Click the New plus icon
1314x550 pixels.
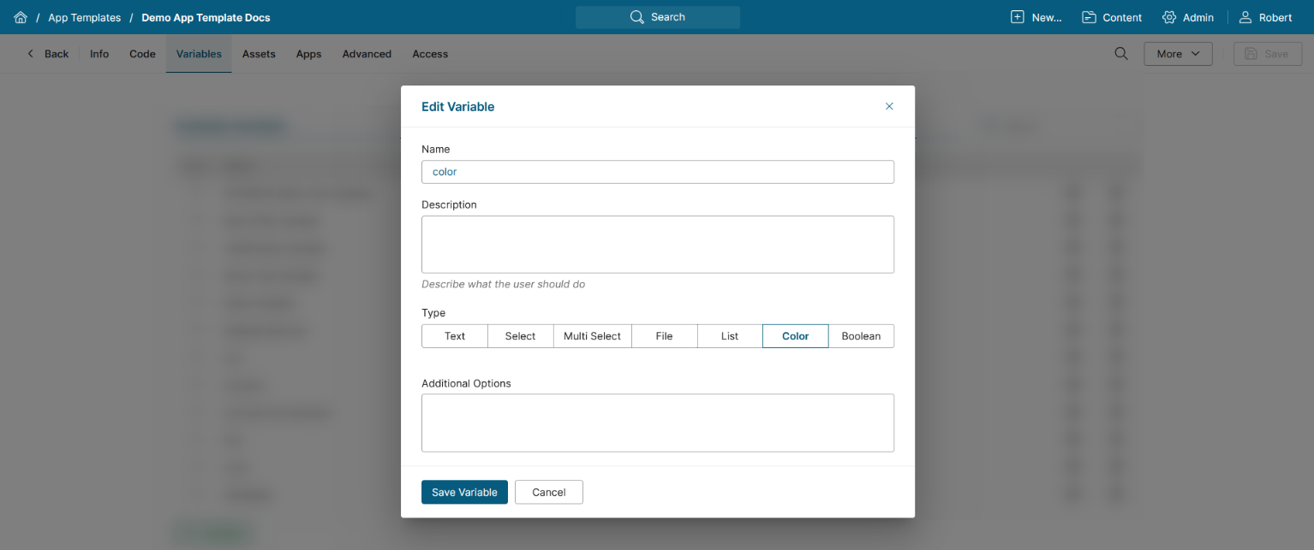coord(1018,17)
